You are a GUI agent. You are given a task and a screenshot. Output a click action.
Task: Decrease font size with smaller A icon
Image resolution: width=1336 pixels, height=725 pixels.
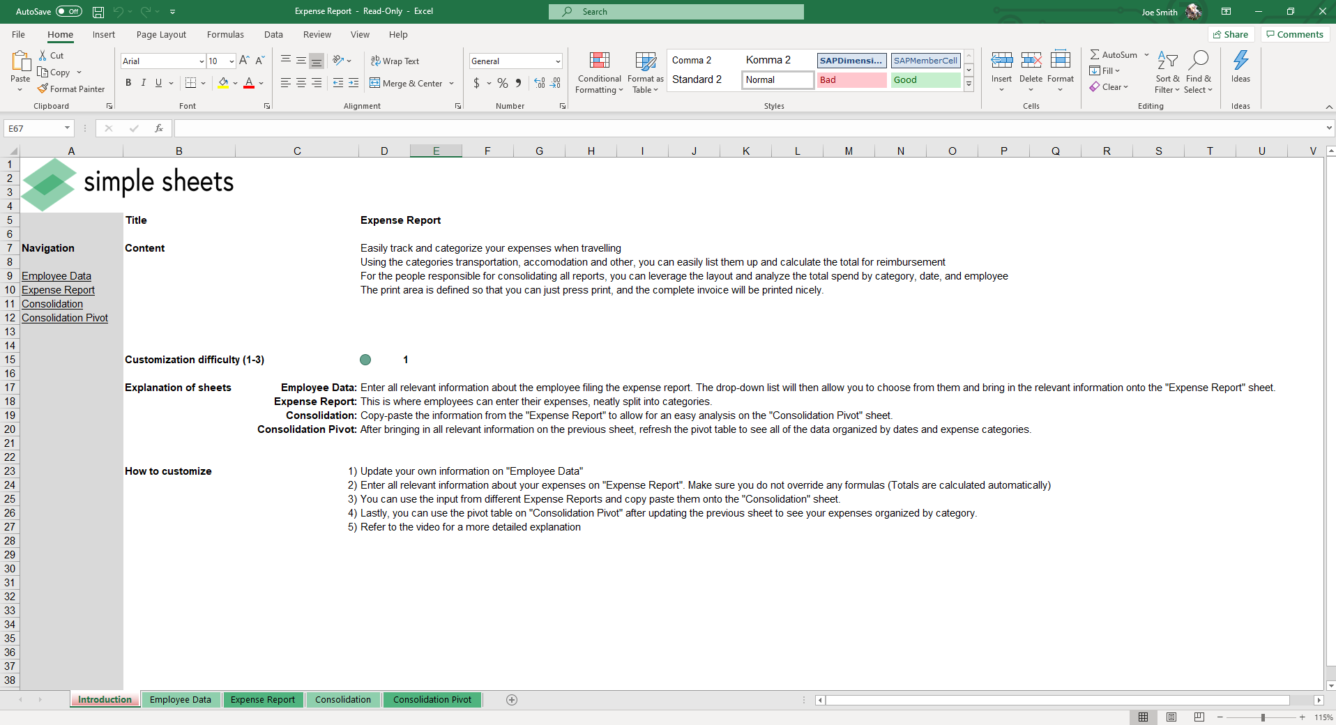(x=259, y=61)
